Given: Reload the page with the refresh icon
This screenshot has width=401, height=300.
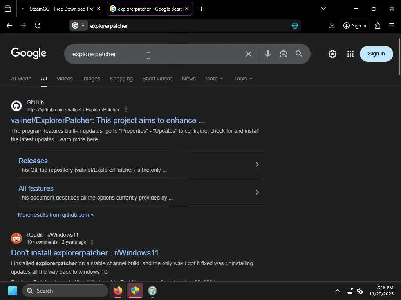Looking at the screenshot, I should coord(38,25).
